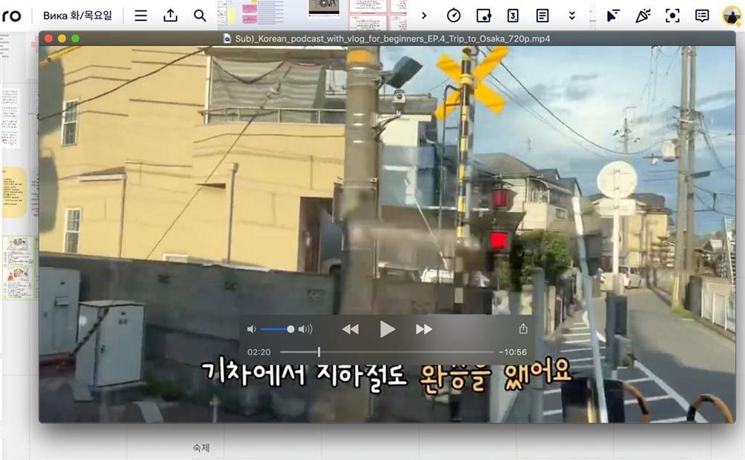Open the user profile avatar in Miro

(732, 16)
